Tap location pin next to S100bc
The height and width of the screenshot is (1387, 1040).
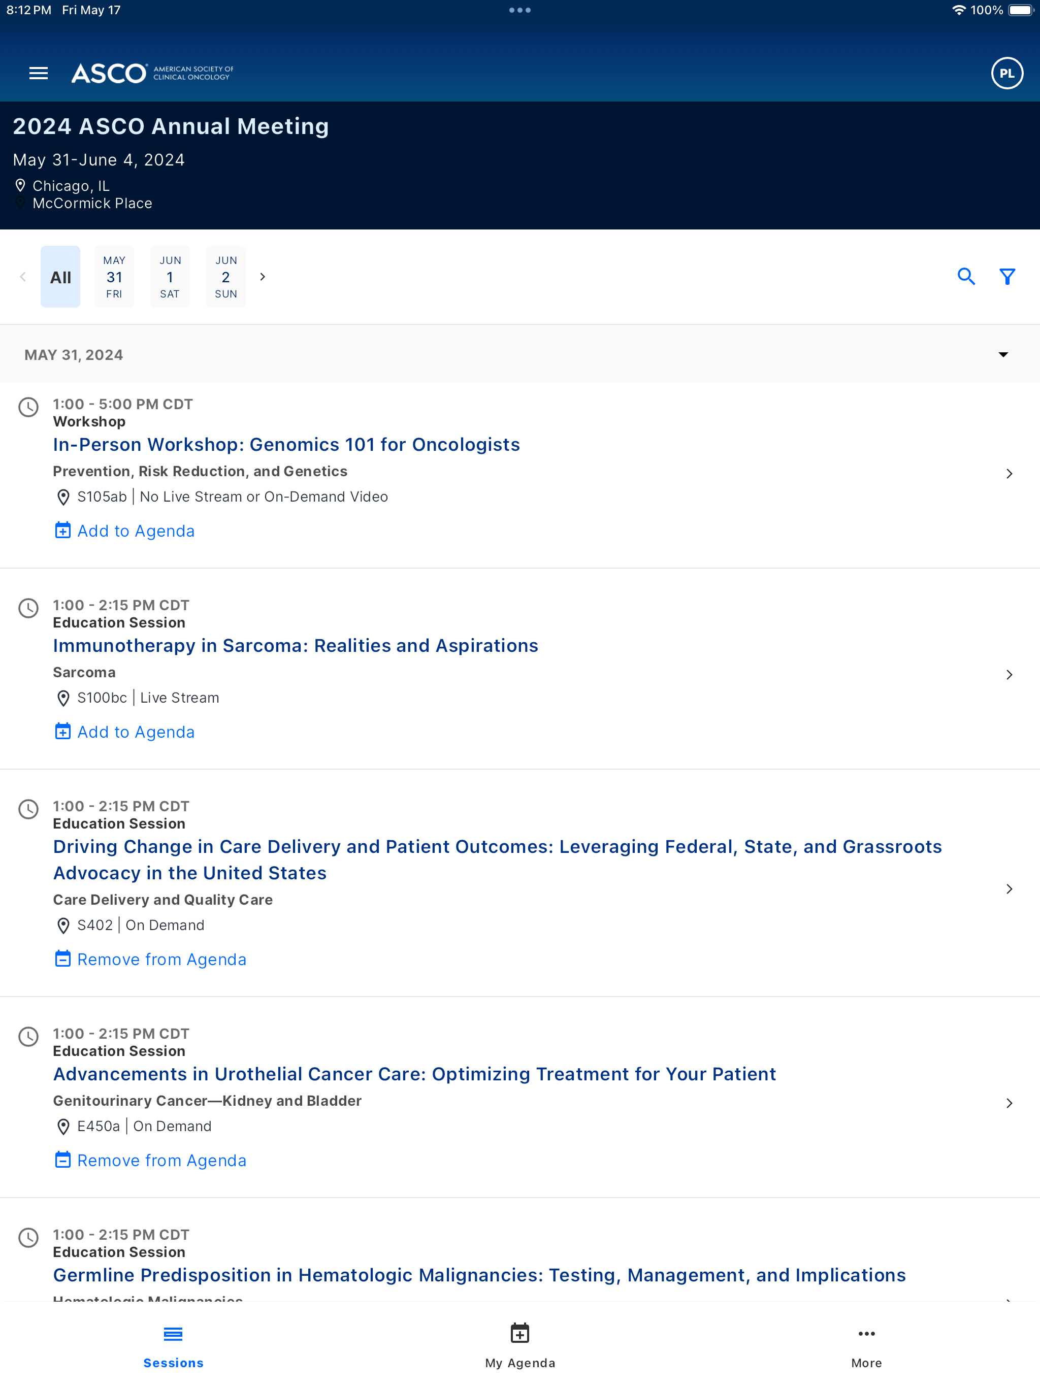click(x=63, y=698)
